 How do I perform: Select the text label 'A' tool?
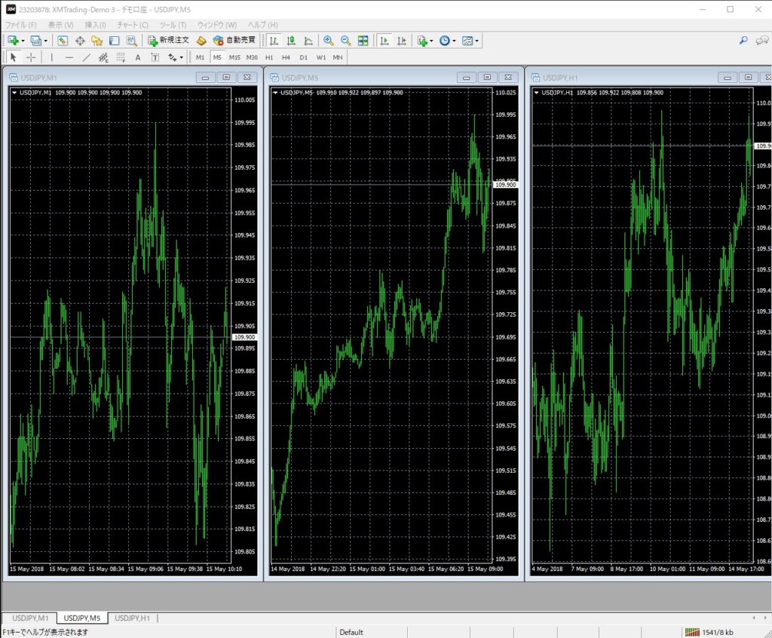pyautogui.click(x=138, y=57)
